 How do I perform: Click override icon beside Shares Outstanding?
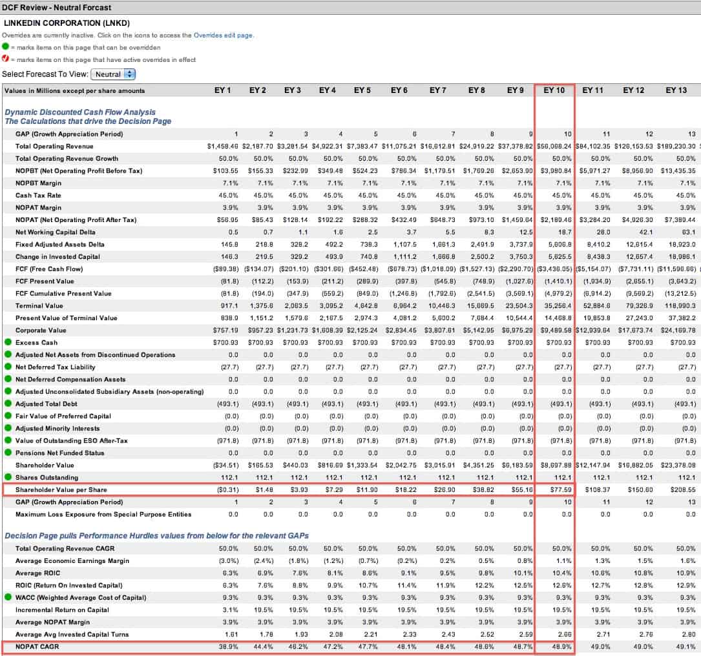(8, 477)
